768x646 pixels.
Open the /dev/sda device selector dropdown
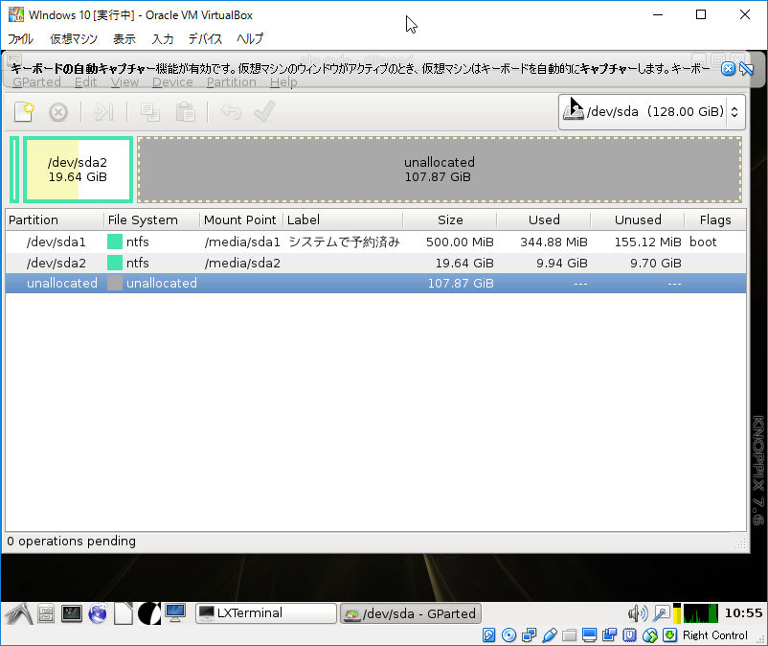point(652,112)
